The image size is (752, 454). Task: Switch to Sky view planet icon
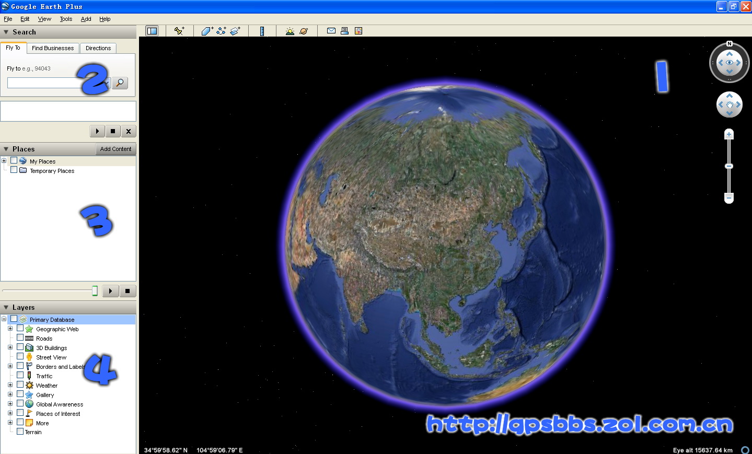pos(304,31)
